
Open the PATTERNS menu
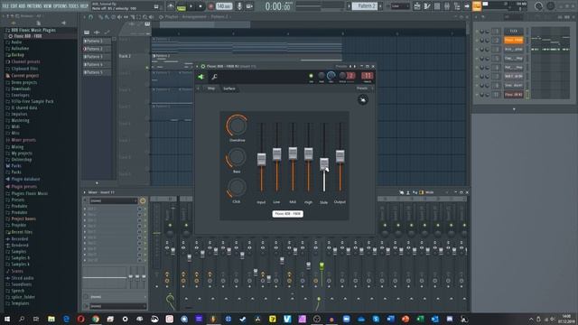pos(34,6)
